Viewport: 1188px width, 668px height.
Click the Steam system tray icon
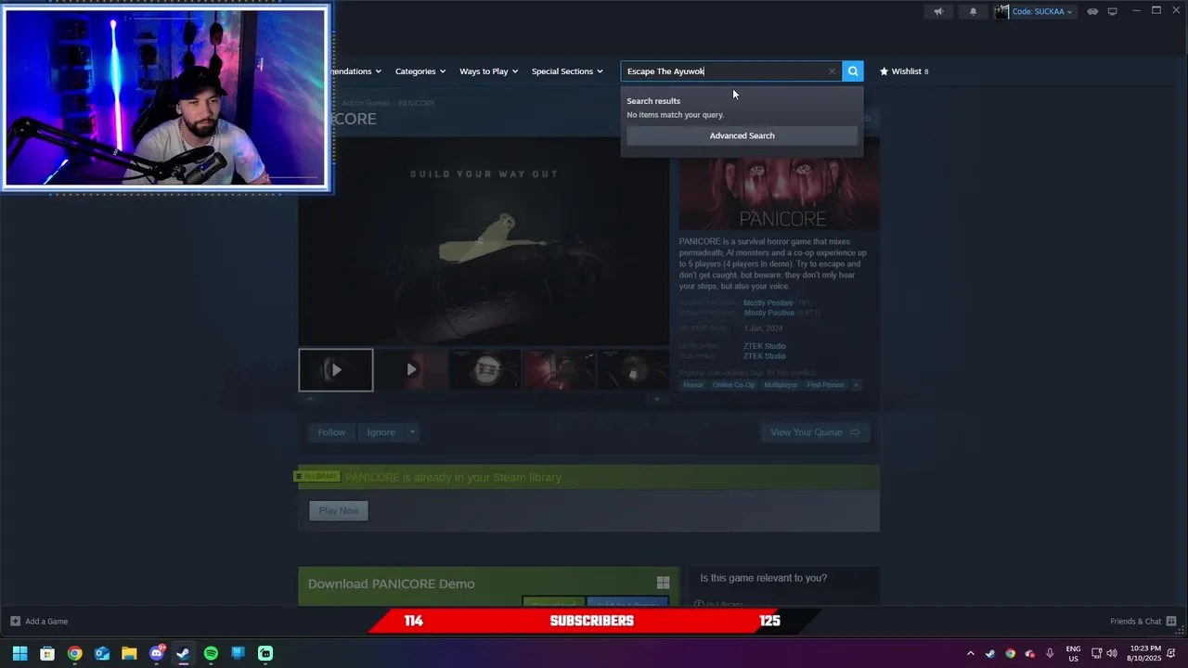pos(990,653)
